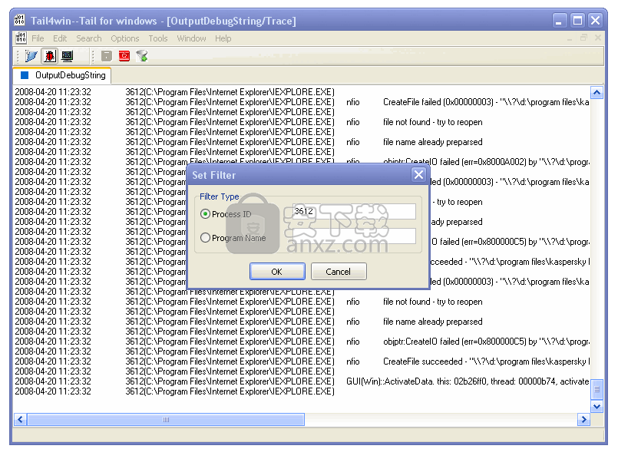Image resolution: width=618 pixels, height=449 pixels.
Task: Click the monitor screen toolbar icon
Action: coord(68,56)
